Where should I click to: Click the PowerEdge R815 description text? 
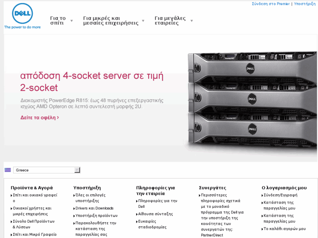(x=92, y=103)
